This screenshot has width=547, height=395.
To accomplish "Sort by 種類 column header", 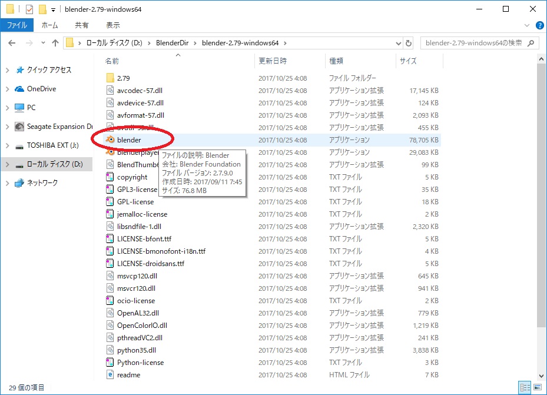I will click(336, 61).
